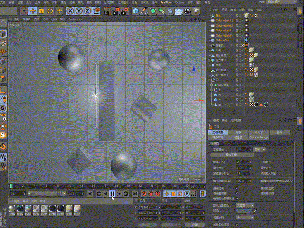
Task: Search in the Object Manager
Action: (x=281, y=9)
